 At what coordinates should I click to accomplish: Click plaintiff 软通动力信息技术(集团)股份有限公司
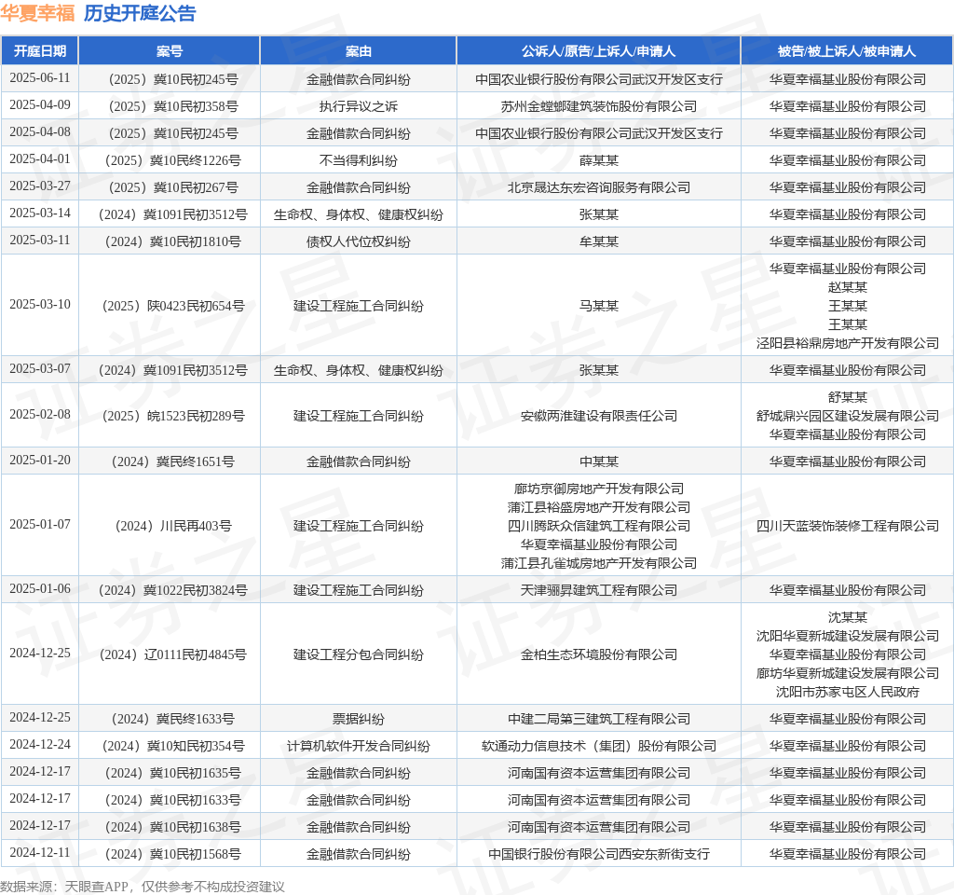pyautogui.click(x=599, y=746)
